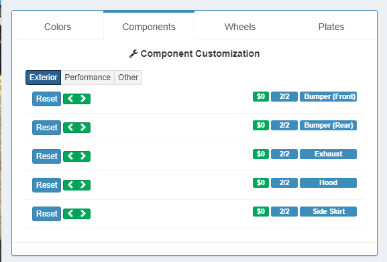Reset the Exhaust component

[46, 156]
